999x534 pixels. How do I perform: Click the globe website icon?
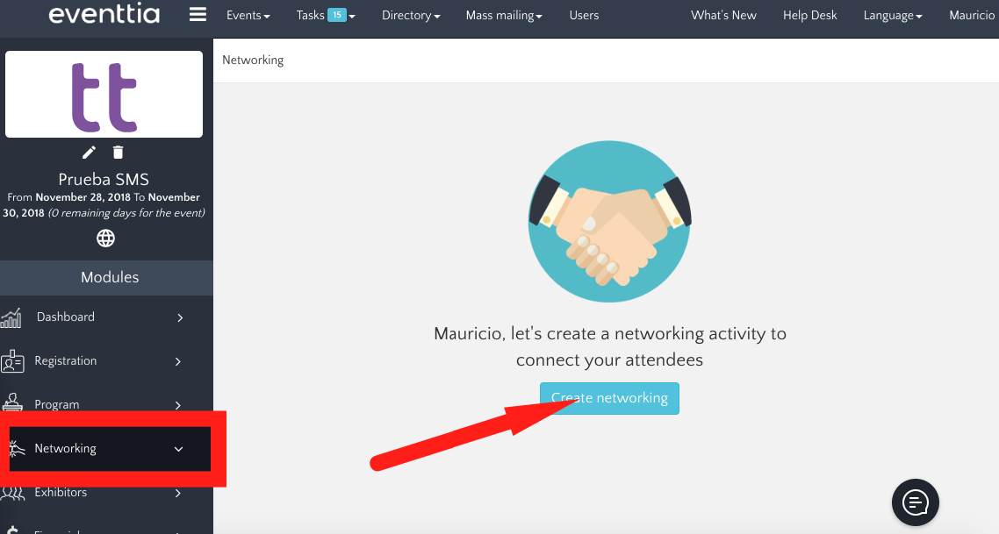pyautogui.click(x=105, y=238)
